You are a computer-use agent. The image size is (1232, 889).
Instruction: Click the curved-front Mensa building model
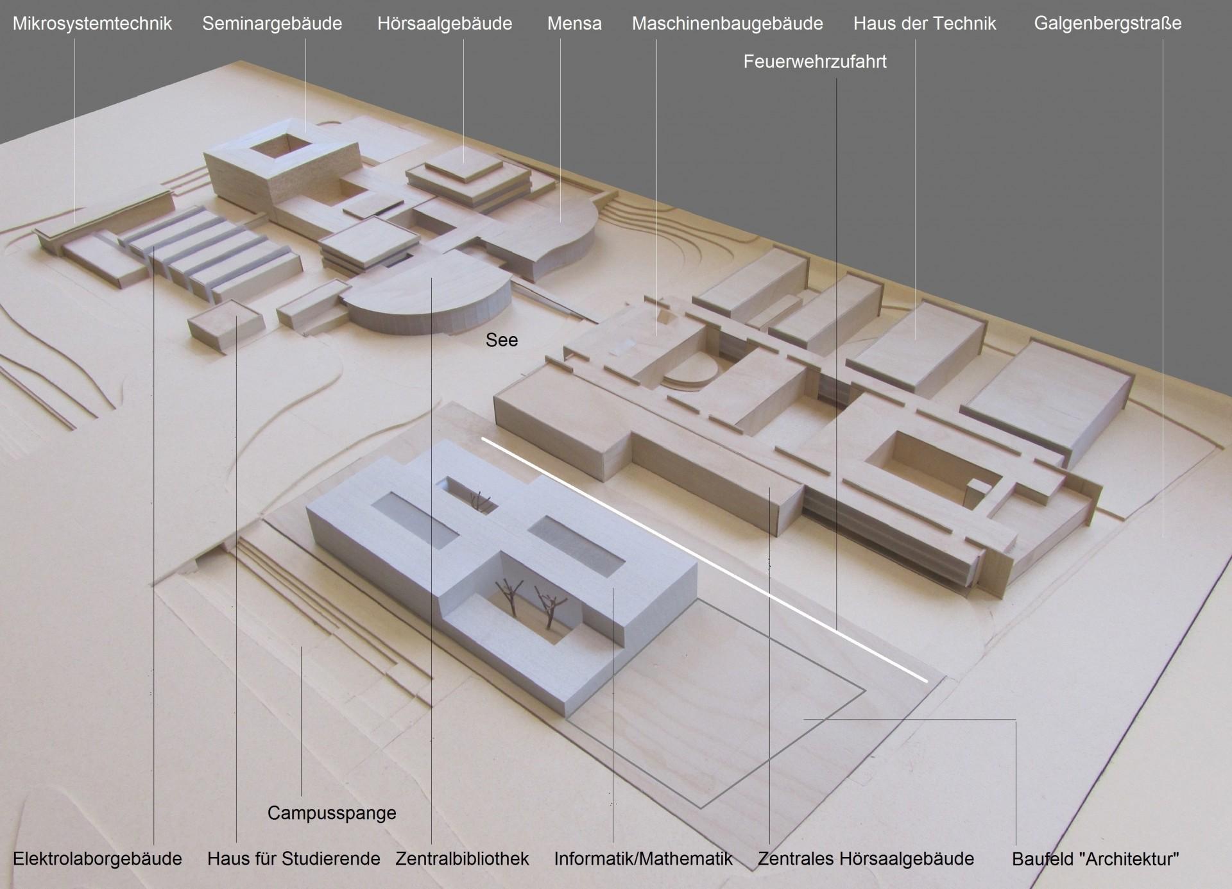(x=539, y=237)
